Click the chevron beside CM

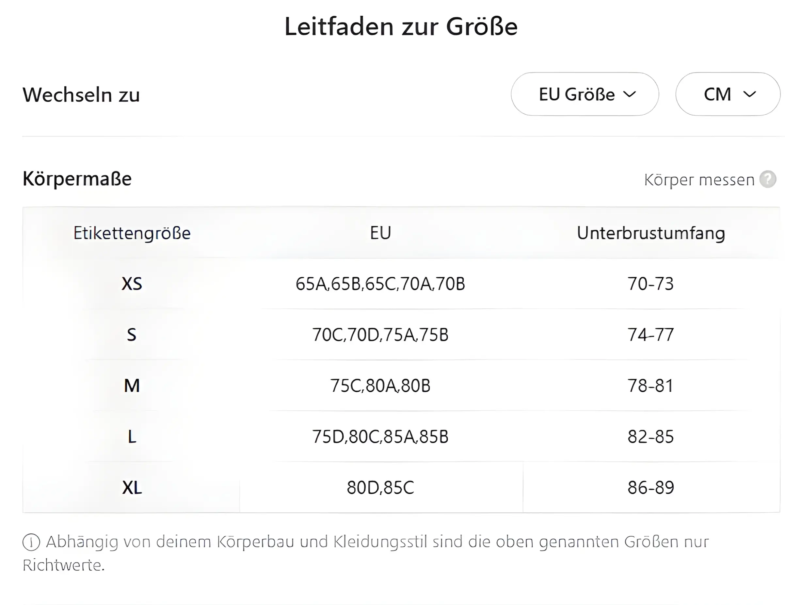pos(749,94)
